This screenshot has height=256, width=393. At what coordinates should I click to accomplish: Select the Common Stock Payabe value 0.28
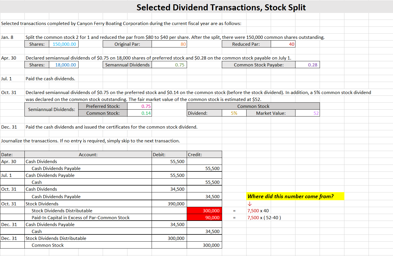pyautogui.click(x=308, y=64)
